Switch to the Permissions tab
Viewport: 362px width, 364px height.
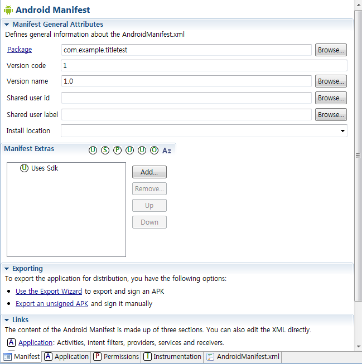click(x=116, y=356)
